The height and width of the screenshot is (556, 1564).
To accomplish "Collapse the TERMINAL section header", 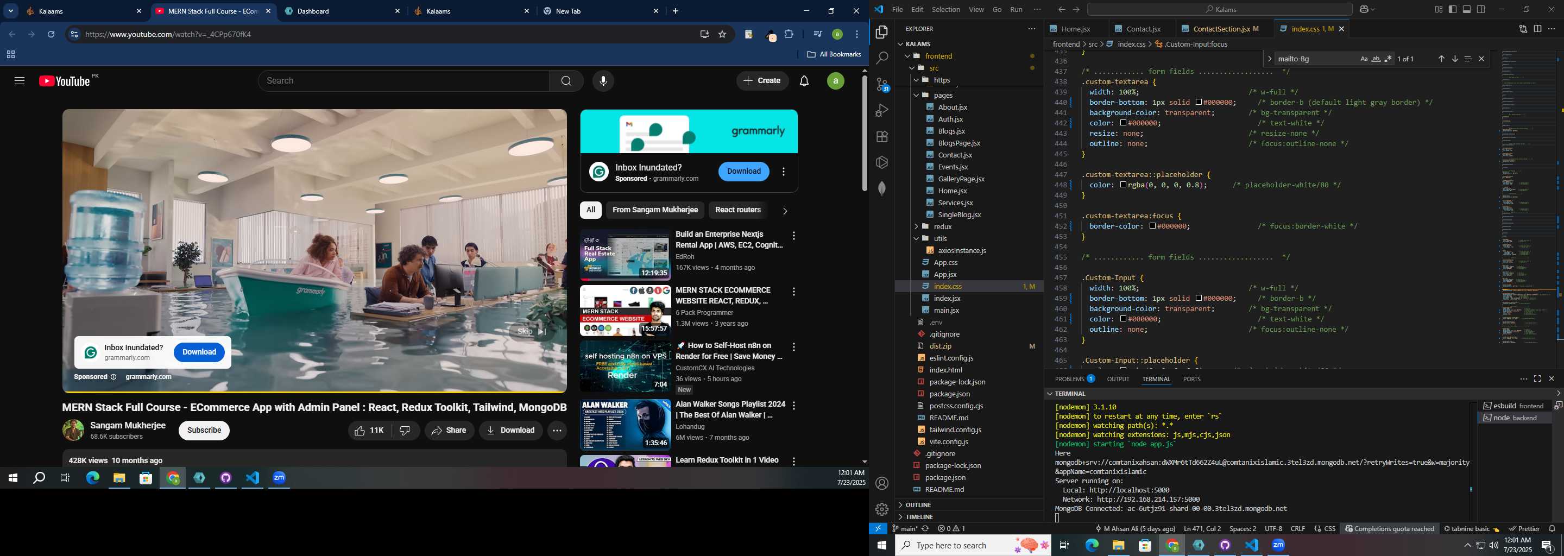I will tap(1049, 393).
